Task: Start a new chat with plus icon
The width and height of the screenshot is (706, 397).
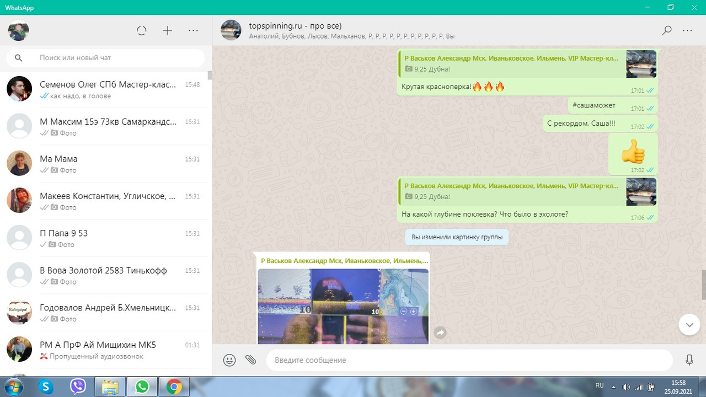Action: pos(168,31)
